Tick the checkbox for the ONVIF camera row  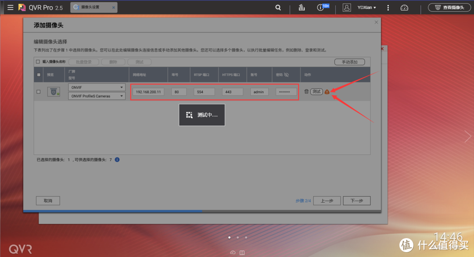(x=38, y=91)
